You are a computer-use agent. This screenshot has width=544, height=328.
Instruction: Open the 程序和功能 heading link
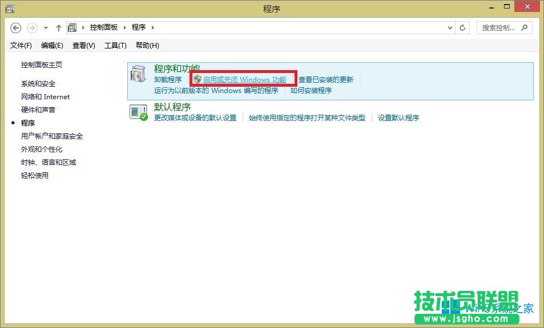click(177, 68)
